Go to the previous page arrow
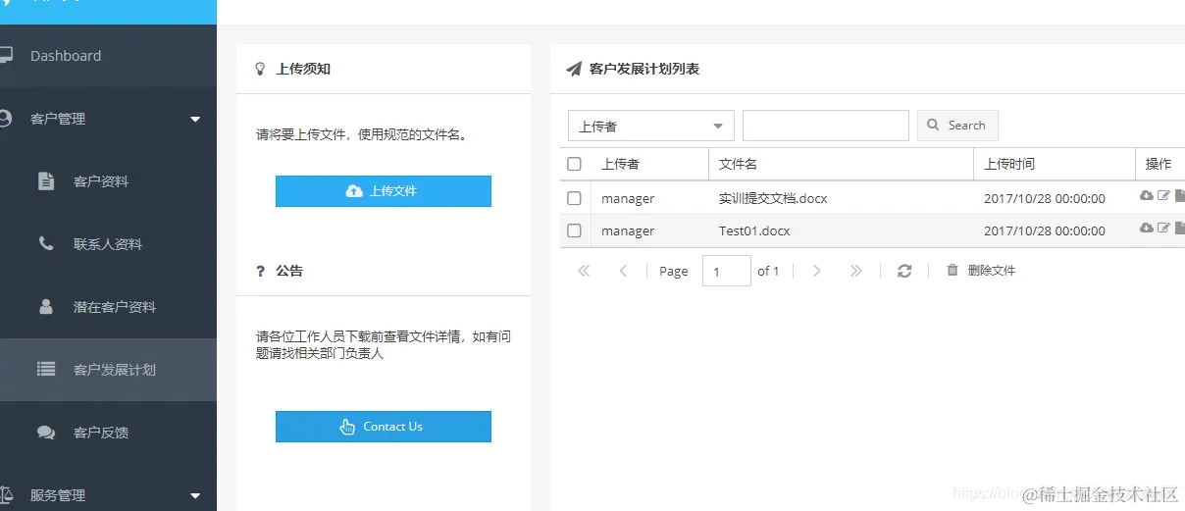This screenshot has width=1185, height=511. [623, 271]
